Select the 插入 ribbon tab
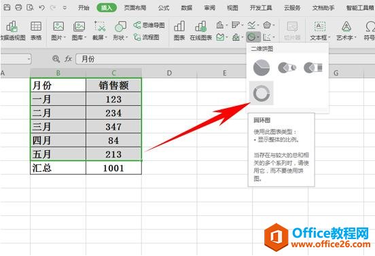The width and height of the screenshot is (375, 256). [x=107, y=8]
